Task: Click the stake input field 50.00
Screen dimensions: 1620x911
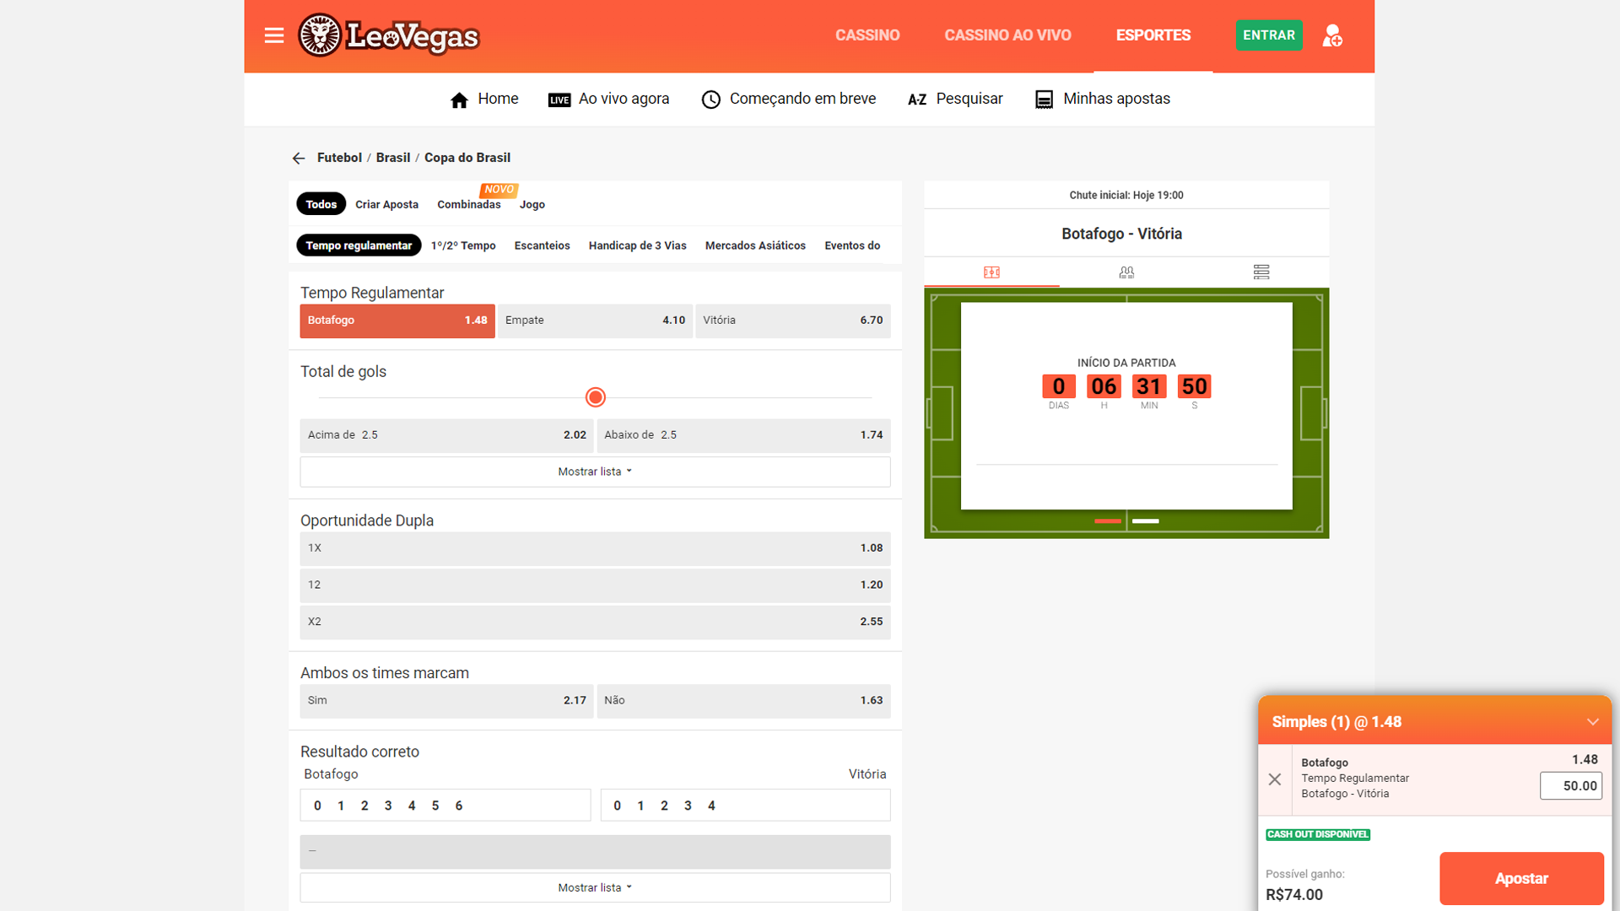Action: click(1570, 786)
